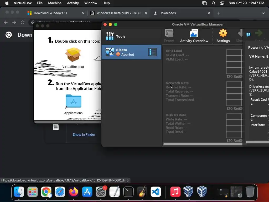Select the 8 beta VM entry

coord(131,52)
